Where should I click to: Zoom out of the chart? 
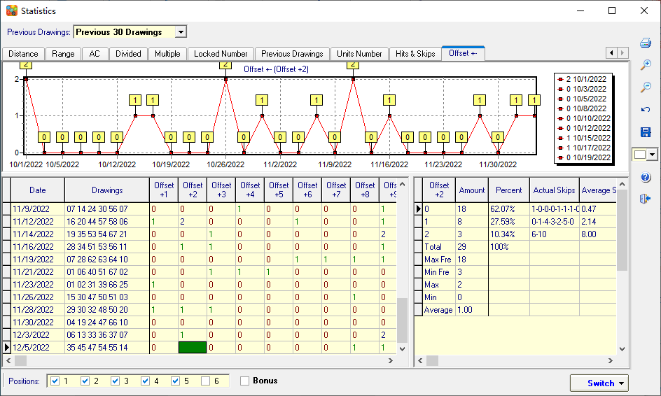[x=646, y=87]
